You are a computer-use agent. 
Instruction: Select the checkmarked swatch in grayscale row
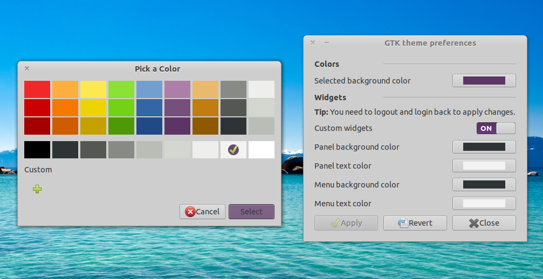[x=233, y=150]
